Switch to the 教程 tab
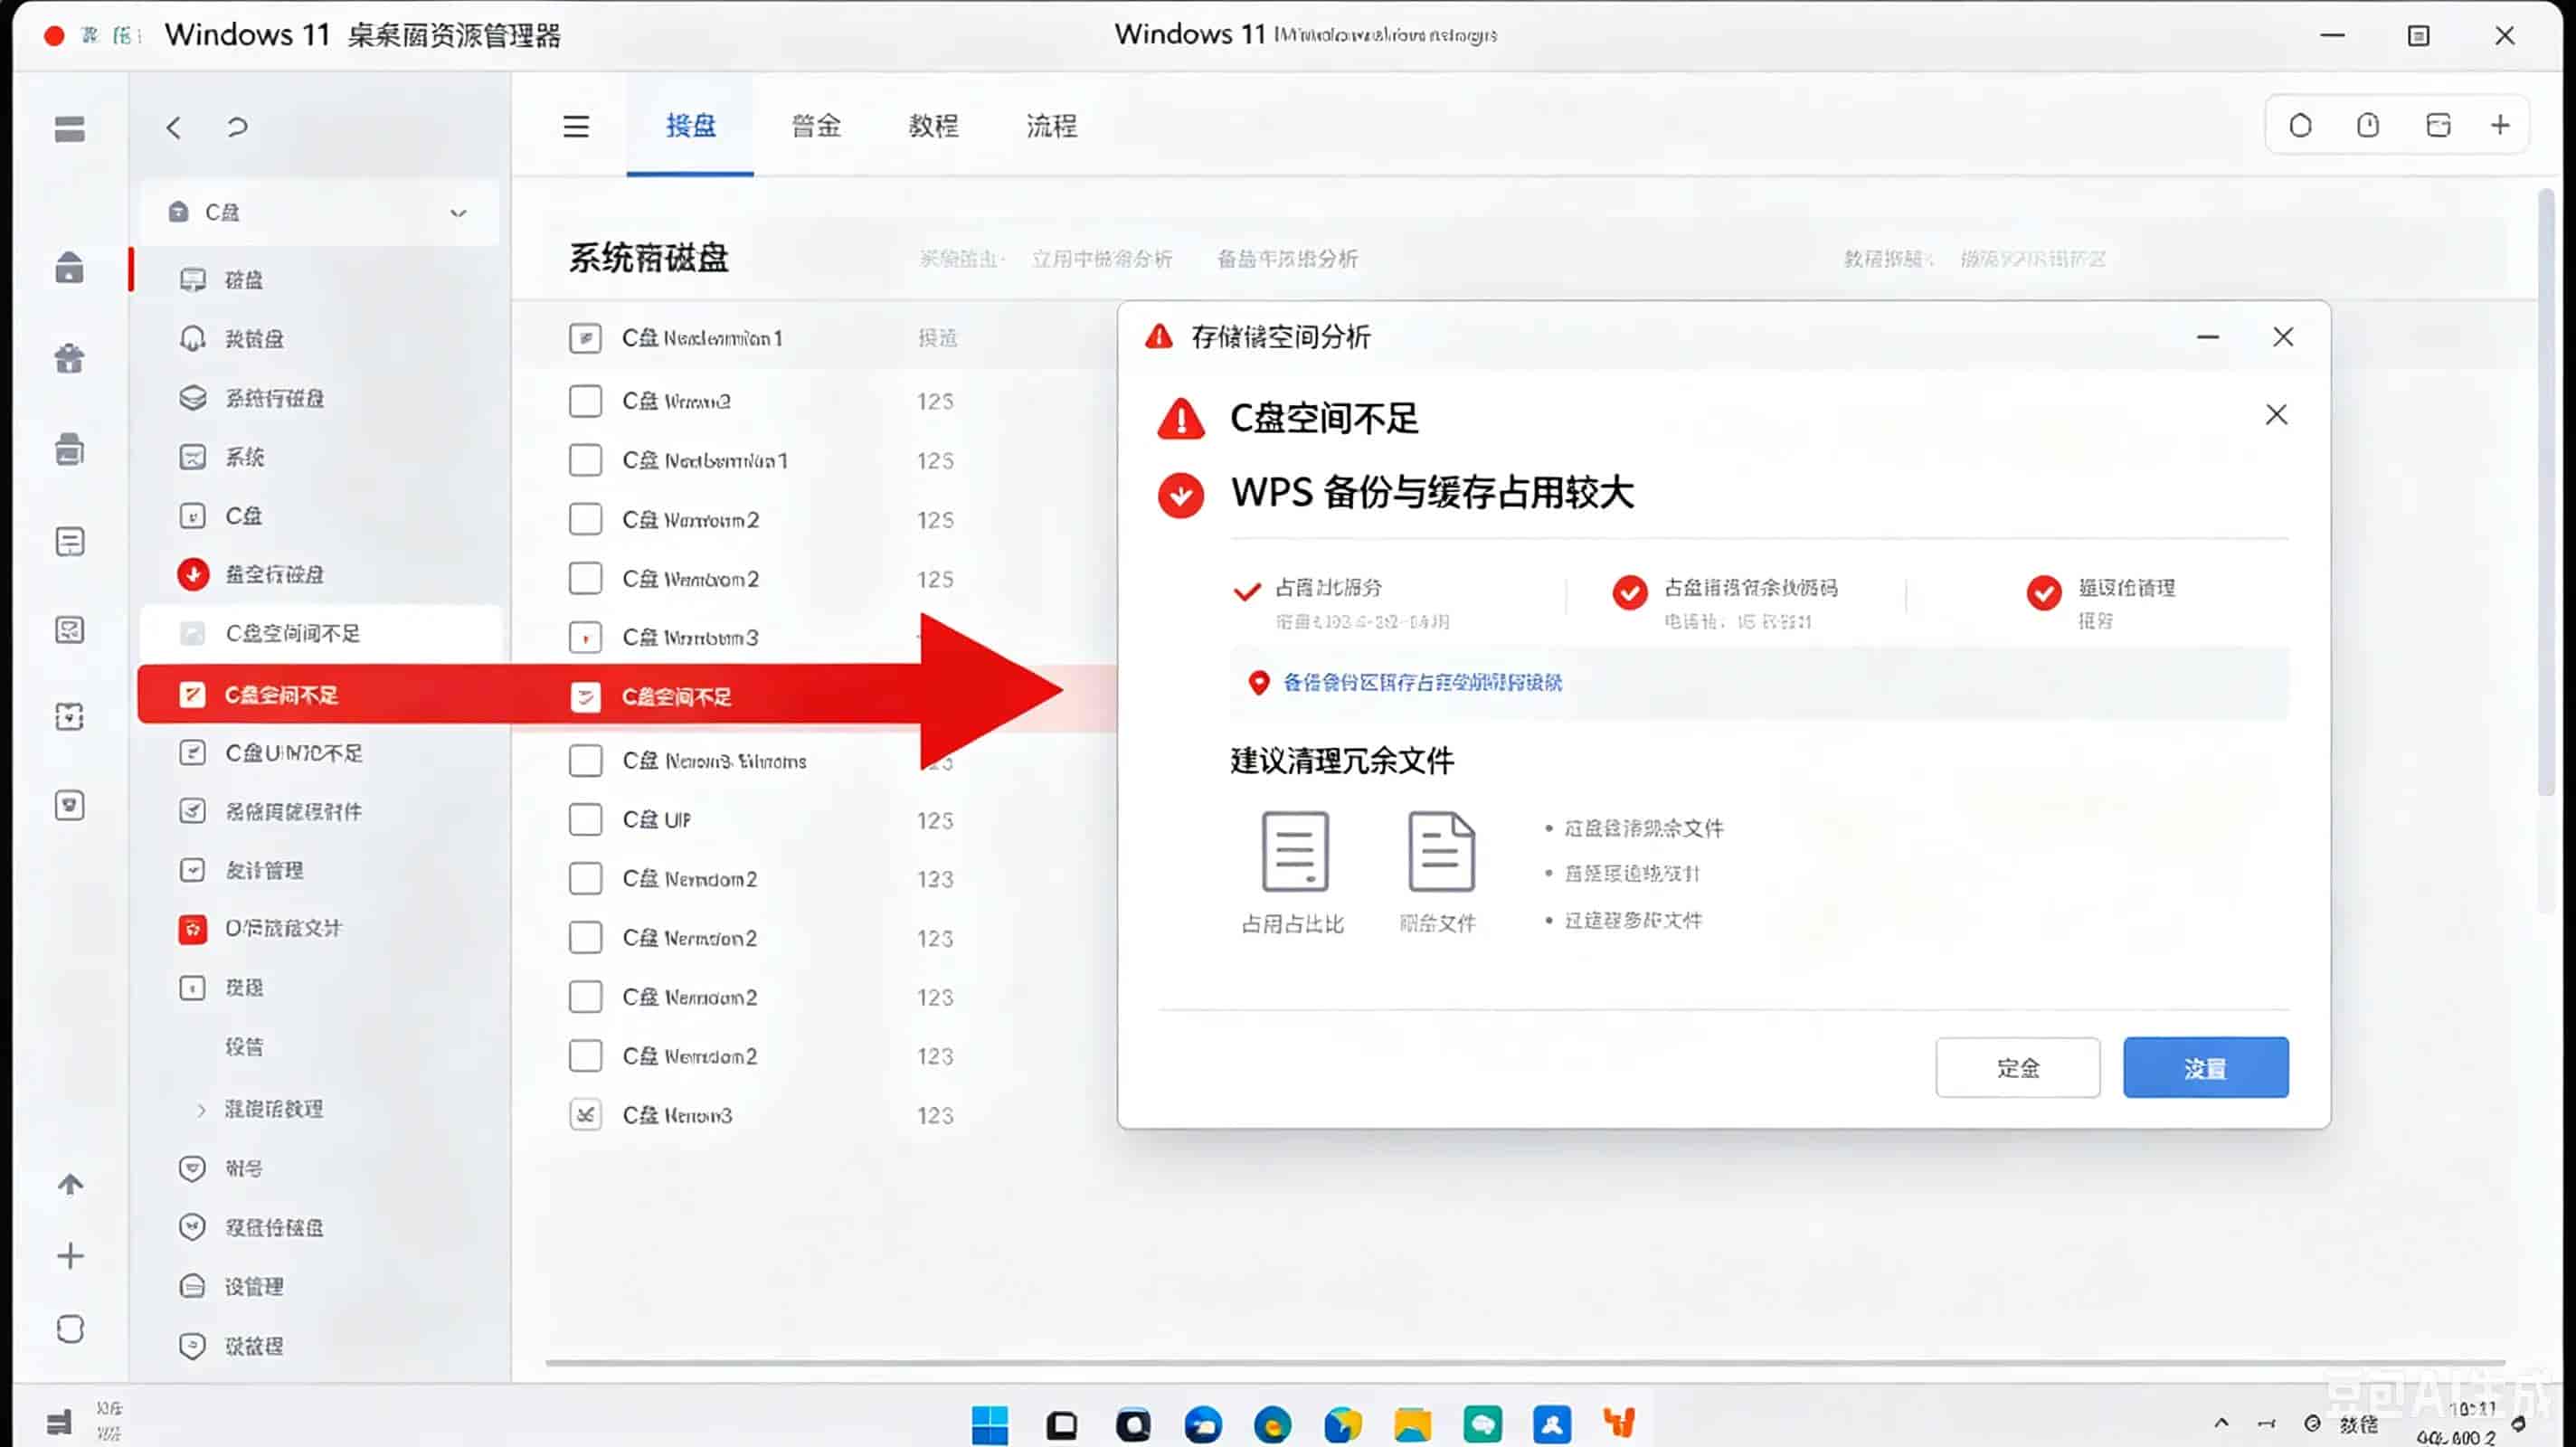Image resolution: width=2576 pixels, height=1447 pixels. (x=934, y=126)
